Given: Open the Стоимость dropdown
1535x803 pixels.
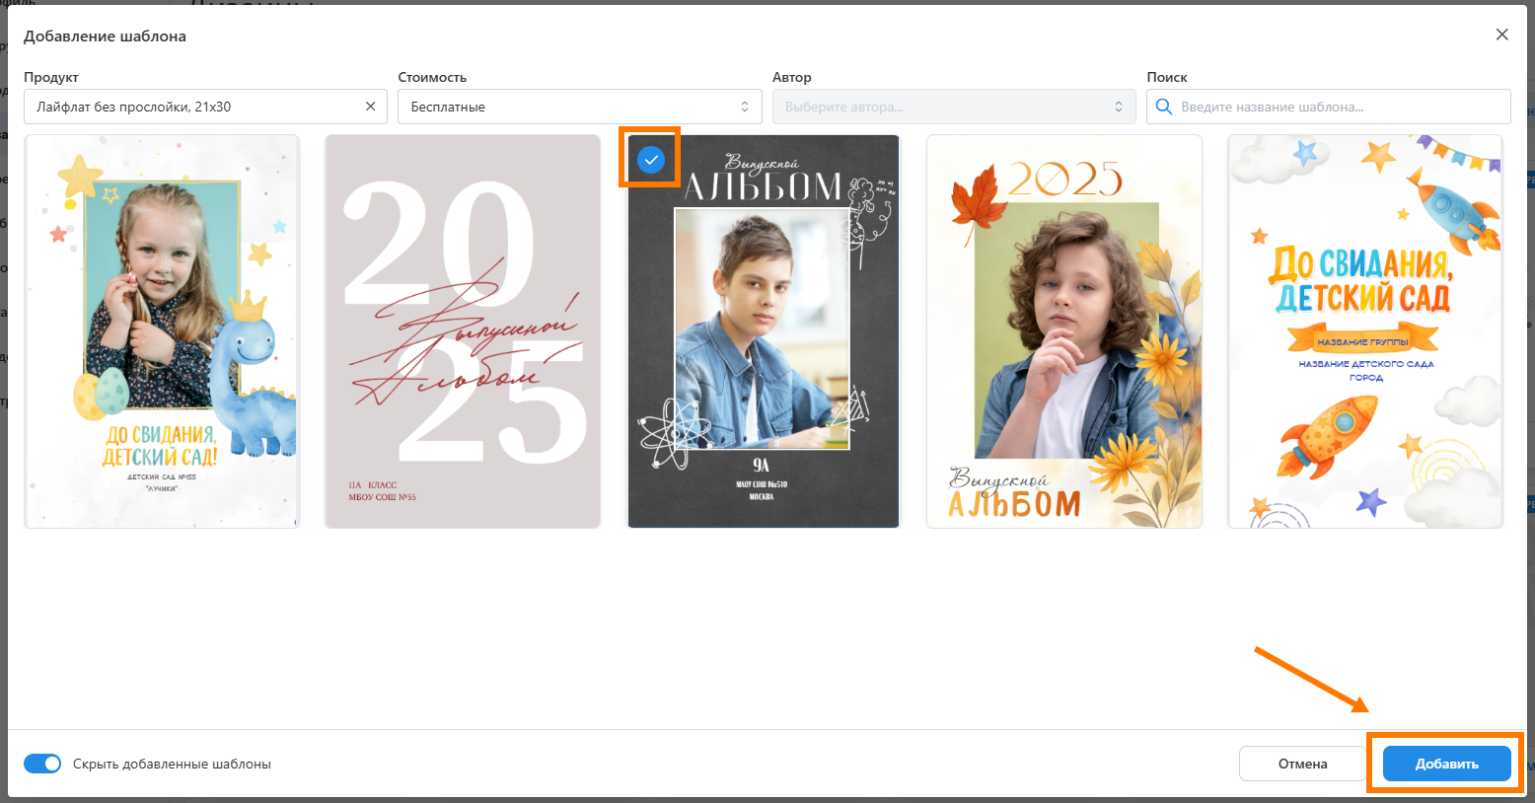Looking at the screenshot, I should click(578, 107).
